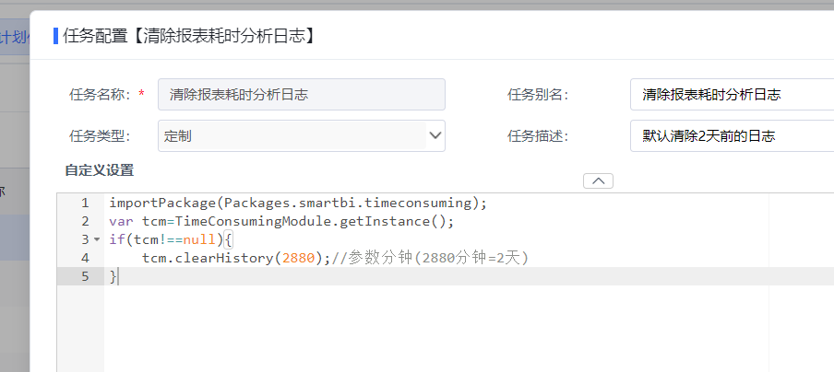The width and height of the screenshot is (834, 372).
Task: Place cursor on the orange 2880 value
Action: point(298,258)
